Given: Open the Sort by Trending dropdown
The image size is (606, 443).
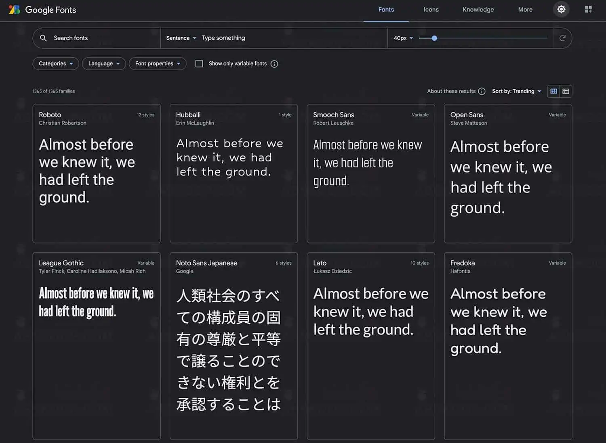Looking at the screenshot, I should pos(516,91).
